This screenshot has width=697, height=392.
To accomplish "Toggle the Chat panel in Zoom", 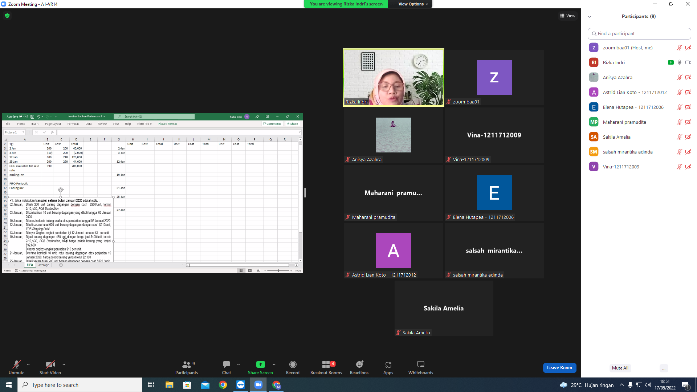I will [x=227, y=367].
